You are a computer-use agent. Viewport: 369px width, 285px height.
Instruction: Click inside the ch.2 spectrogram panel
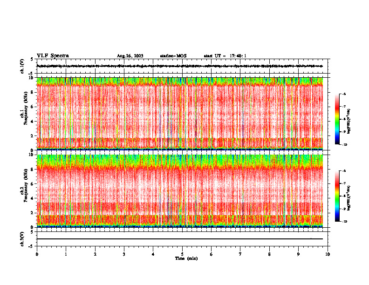click(x=179, y=191)
